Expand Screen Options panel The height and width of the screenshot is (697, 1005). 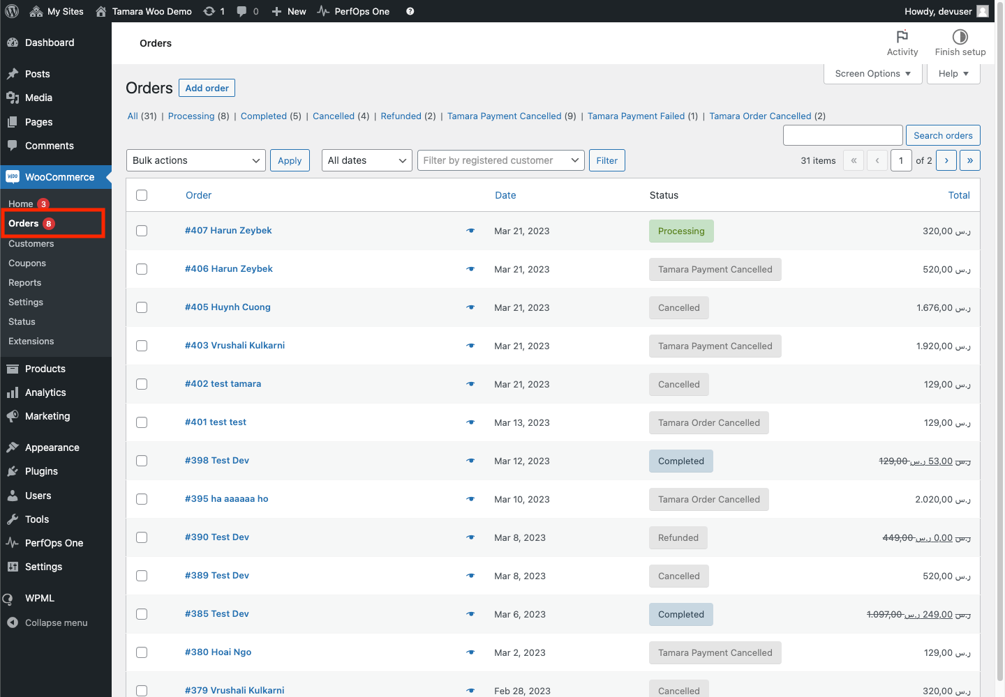(x=873, y=74)
